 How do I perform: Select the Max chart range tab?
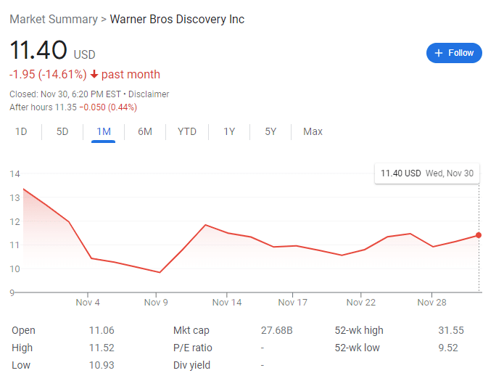[x=313, y=131]
